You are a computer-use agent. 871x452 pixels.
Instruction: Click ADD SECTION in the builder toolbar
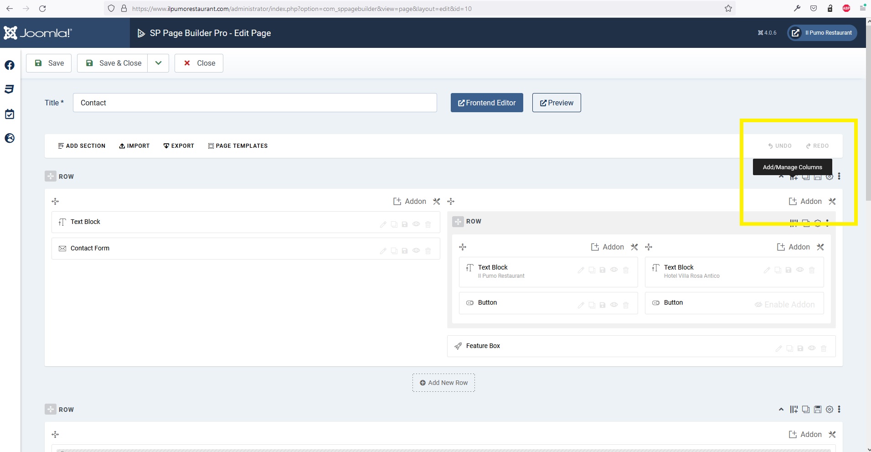(82, 146)
